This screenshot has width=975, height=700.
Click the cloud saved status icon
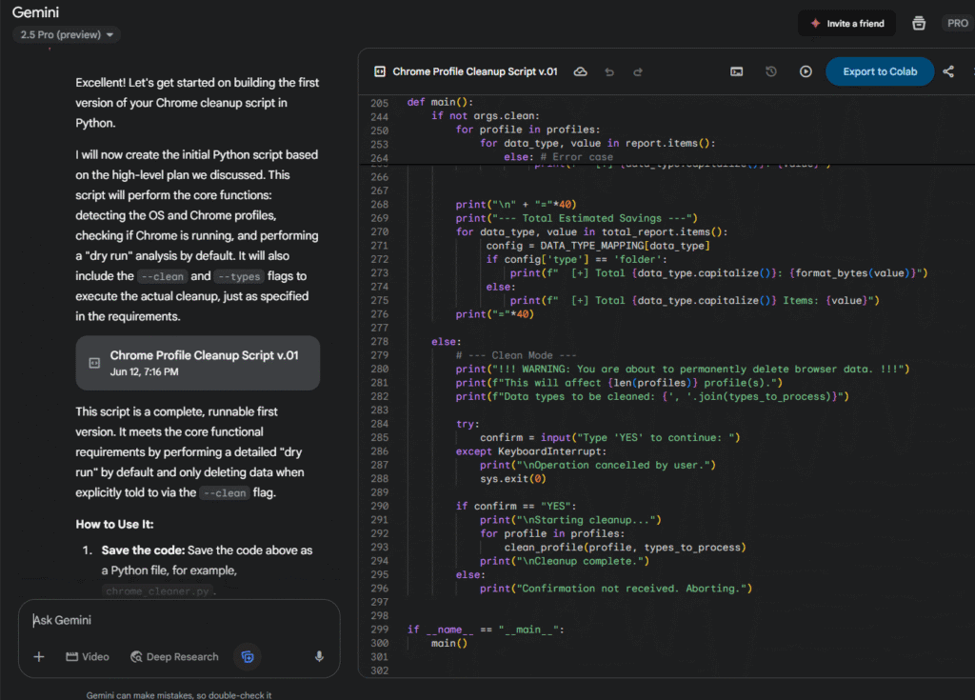point(580,71)
